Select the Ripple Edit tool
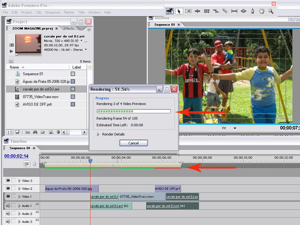This screenshot has width=300, height=225. point(197,11)
